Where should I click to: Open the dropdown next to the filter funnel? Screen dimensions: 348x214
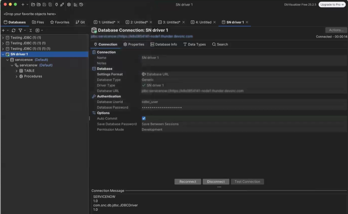(25, 30)
